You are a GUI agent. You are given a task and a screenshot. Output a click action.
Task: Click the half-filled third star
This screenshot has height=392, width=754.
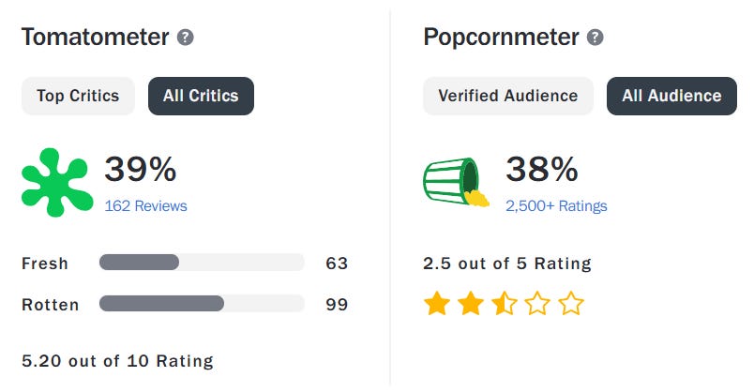504,304
